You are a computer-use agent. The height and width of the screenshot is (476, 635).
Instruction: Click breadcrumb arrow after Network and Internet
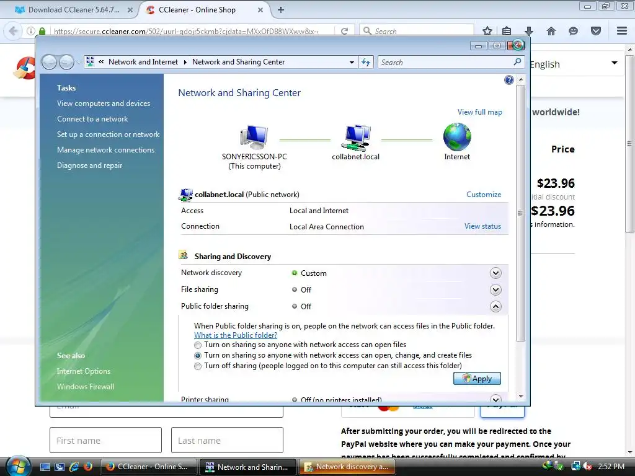(x=185, y=62)
